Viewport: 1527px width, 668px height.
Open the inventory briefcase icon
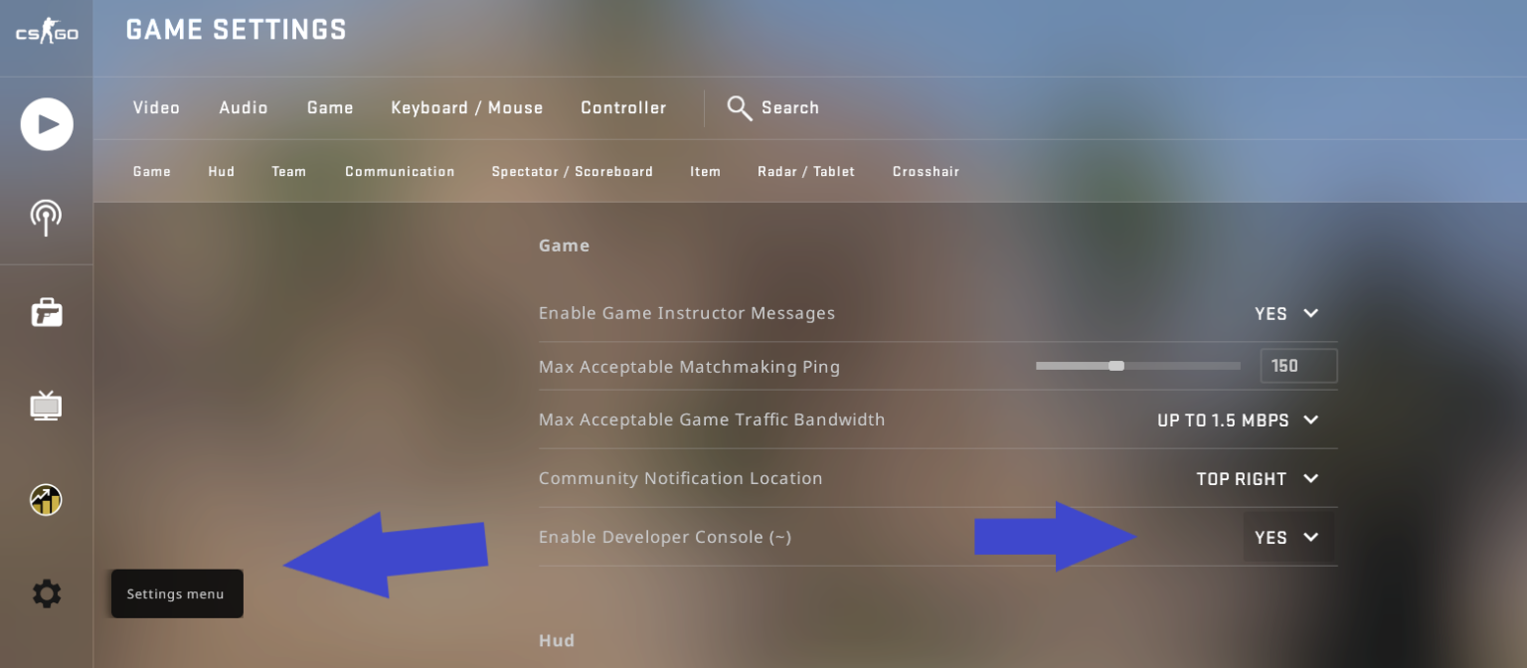[x=46, y=312]
